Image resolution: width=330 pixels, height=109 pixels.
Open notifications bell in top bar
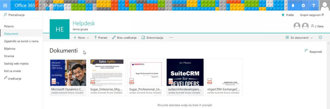[x=293, y=5]
